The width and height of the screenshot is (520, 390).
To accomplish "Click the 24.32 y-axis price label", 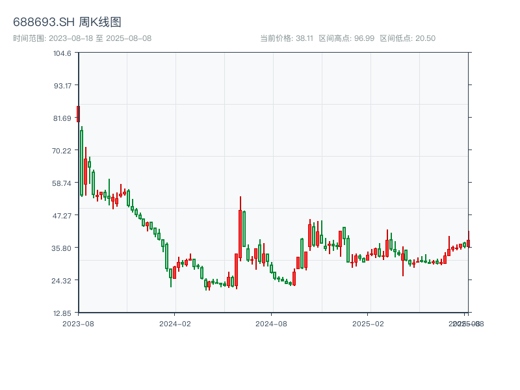I will (x=62, y=280).
